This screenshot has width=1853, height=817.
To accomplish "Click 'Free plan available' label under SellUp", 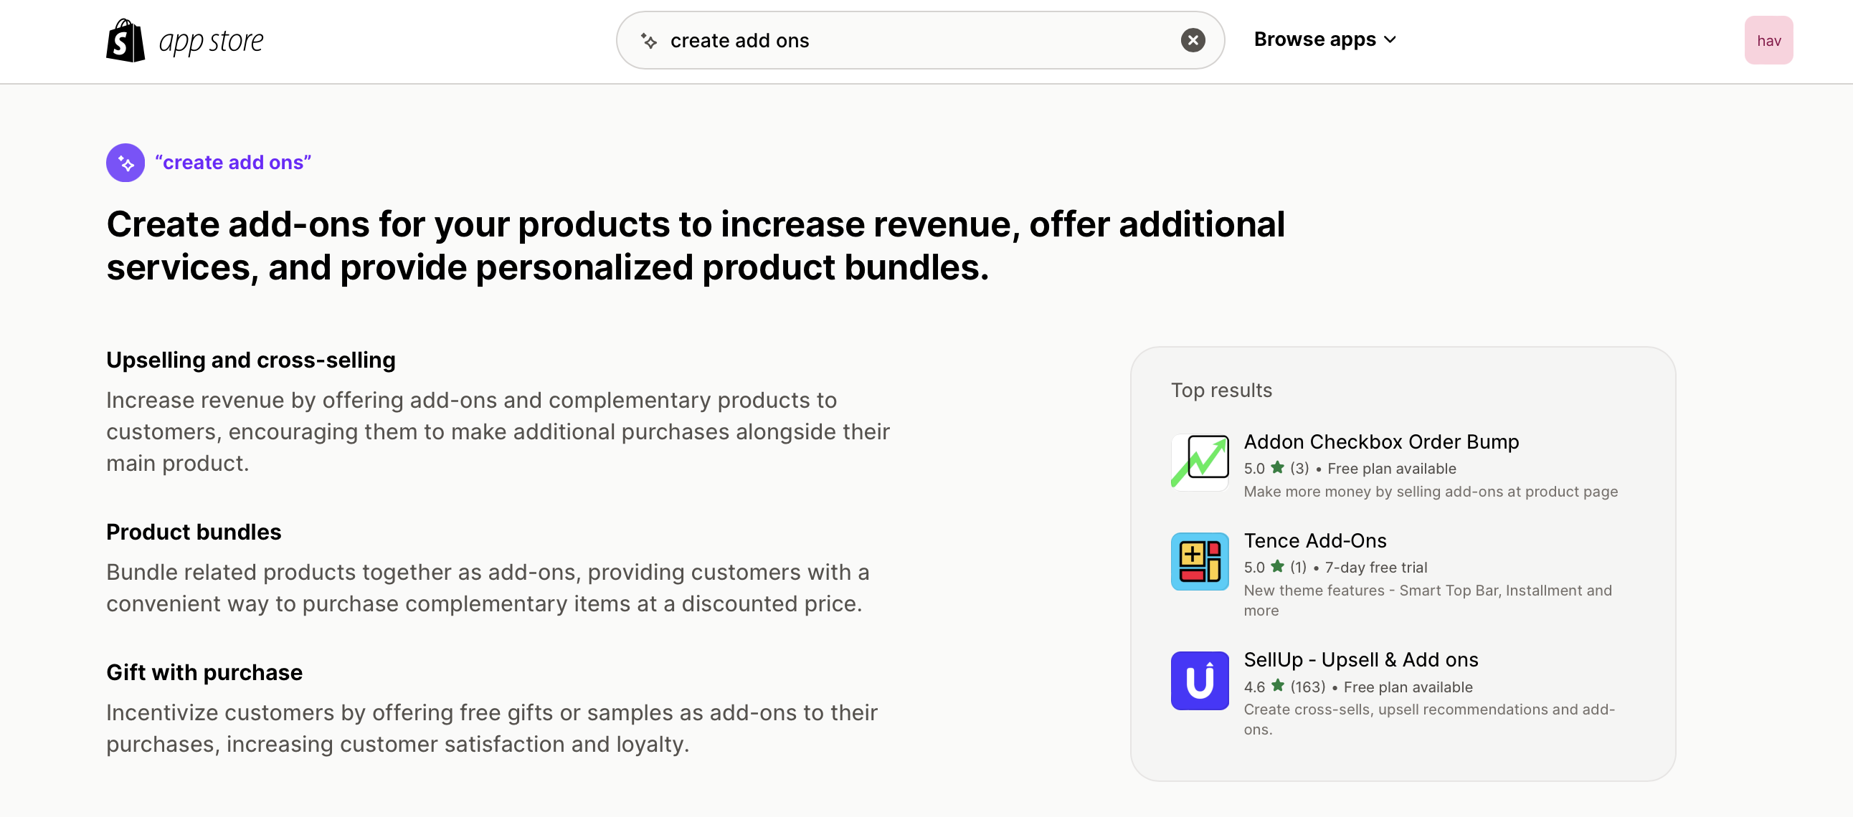I will (1408, 687).
